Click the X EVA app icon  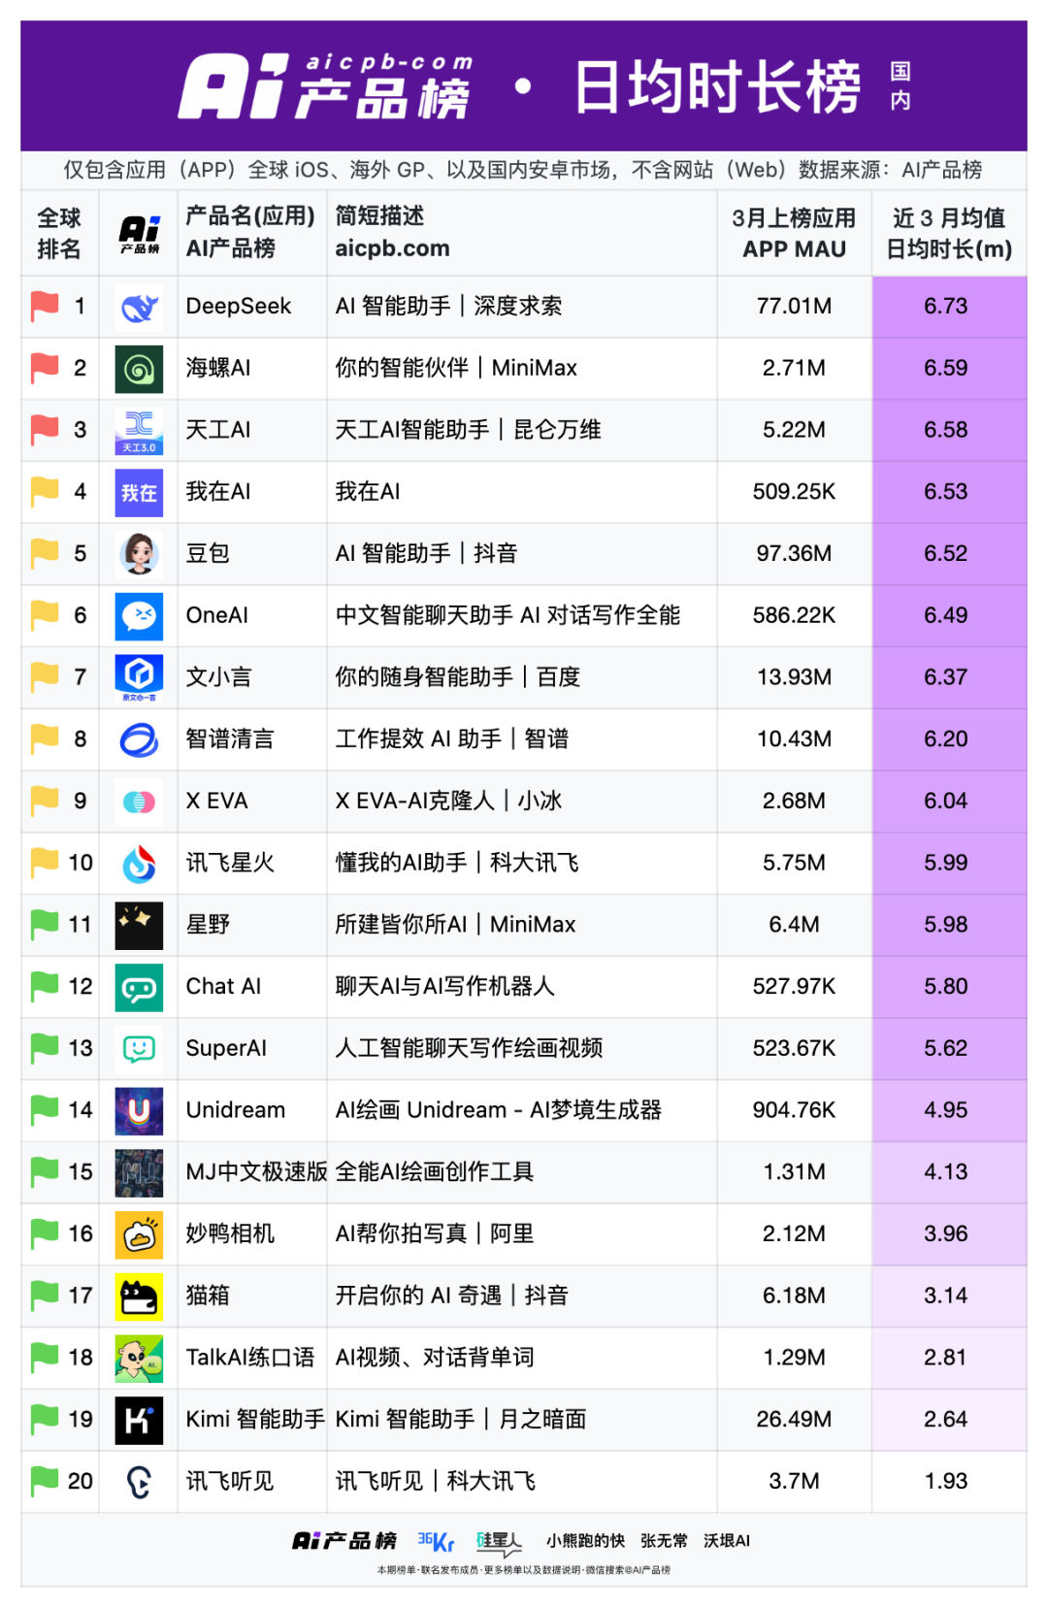point(139,802)
